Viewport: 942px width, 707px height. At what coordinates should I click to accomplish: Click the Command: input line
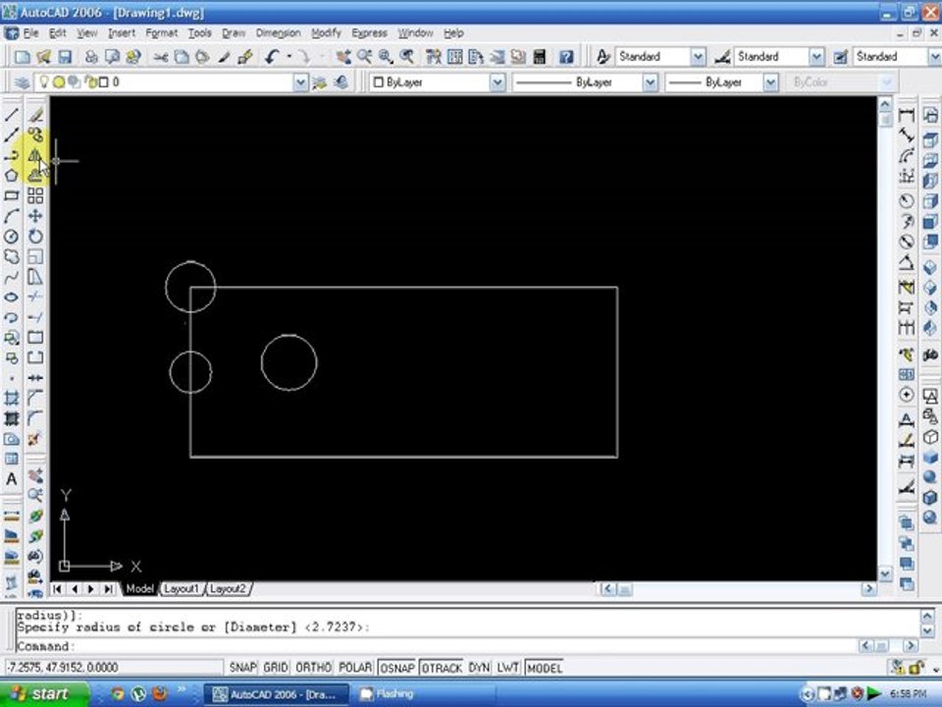(x=437, y=646)
